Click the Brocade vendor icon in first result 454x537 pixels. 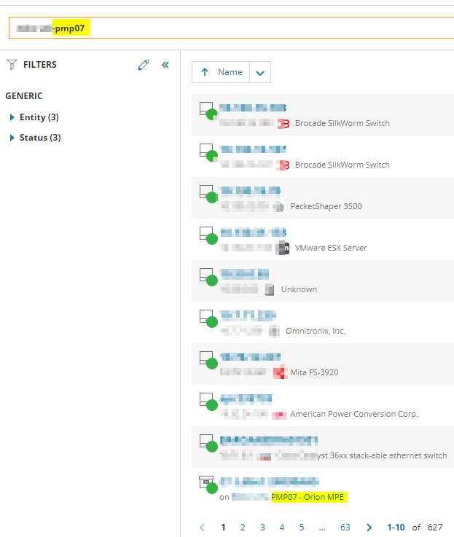[283, 123]
